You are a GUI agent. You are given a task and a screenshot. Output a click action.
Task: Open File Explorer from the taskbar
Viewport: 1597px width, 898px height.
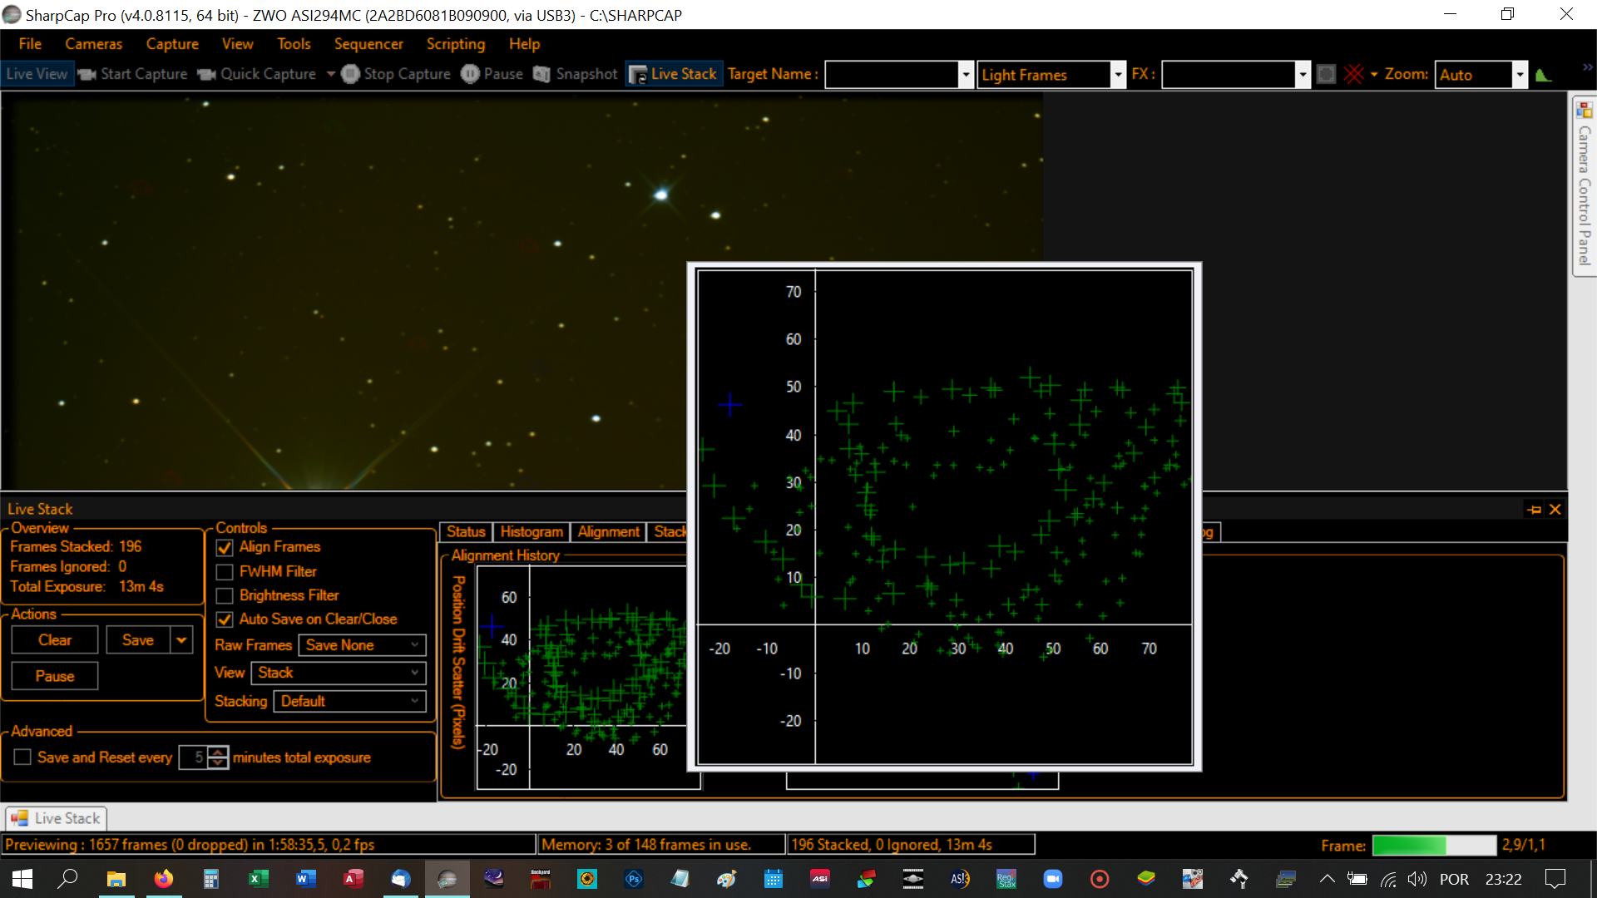click(x=116, y=879)
